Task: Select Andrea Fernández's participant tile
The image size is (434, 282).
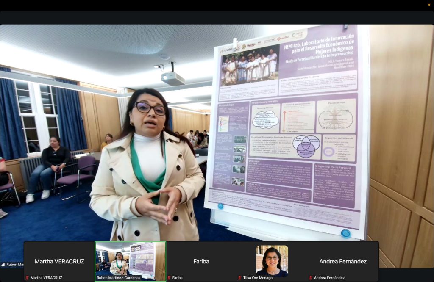Action: pos(343,259)
